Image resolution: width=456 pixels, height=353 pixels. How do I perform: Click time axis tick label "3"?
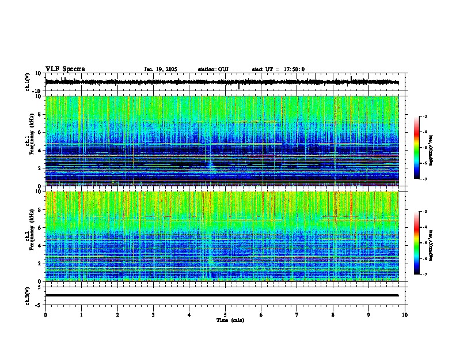pos(153,315)
